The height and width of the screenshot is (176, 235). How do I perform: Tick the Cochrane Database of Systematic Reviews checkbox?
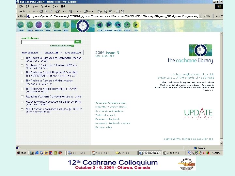tap(22, 58)
